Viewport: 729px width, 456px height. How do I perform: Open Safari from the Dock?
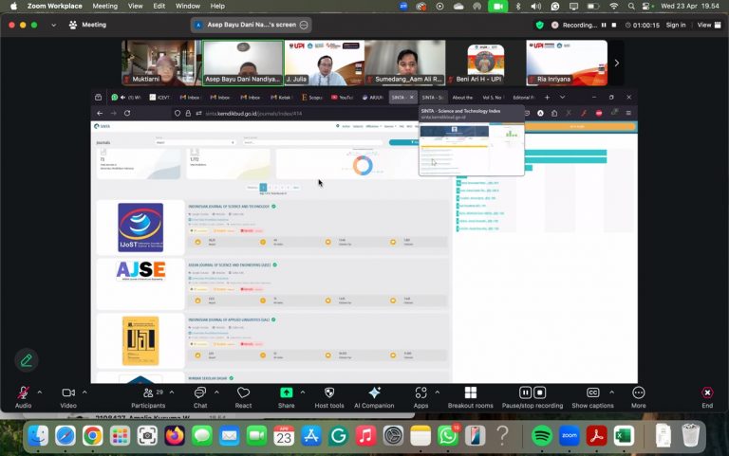pyautogui.click(x=65, y=436)
